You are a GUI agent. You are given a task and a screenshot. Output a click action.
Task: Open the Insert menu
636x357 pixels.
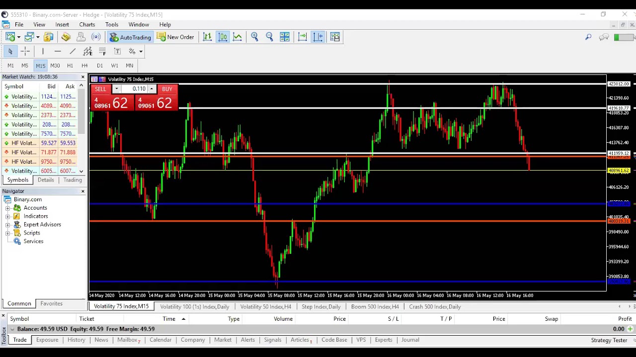(62, 24)
